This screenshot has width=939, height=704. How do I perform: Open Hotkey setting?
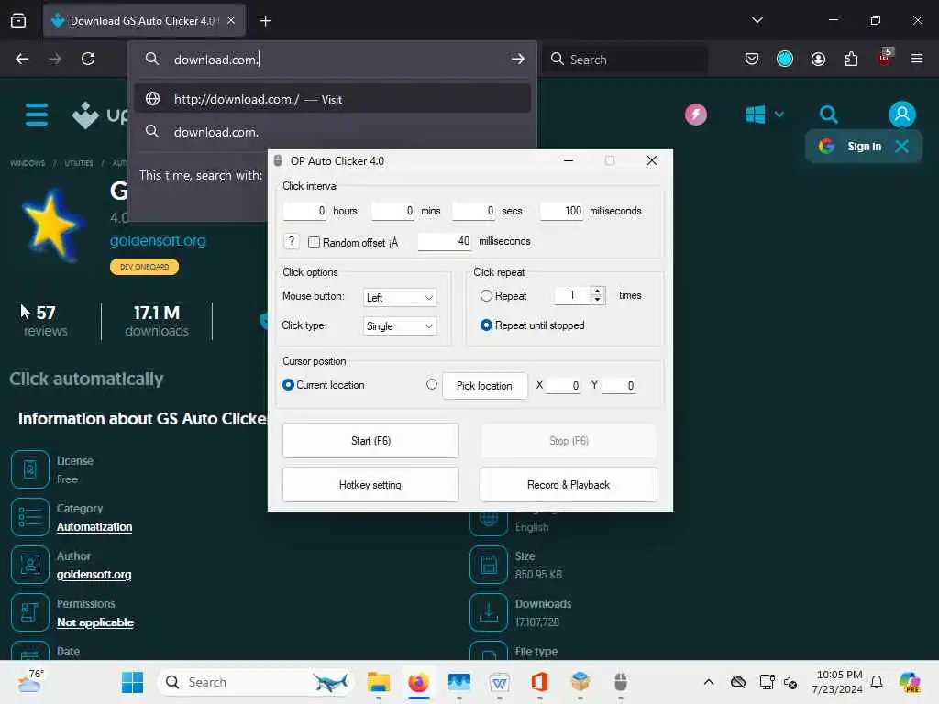click(x=370, y=485)
